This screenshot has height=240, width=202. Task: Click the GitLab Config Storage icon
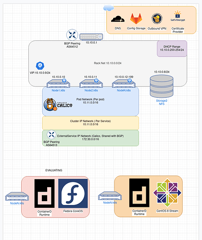tap(136, 19)
